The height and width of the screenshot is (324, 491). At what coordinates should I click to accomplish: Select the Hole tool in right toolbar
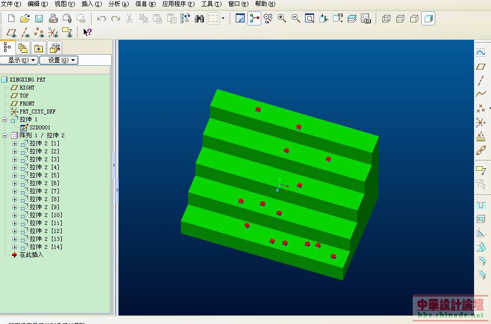tap(481, 205)
